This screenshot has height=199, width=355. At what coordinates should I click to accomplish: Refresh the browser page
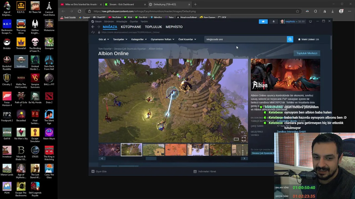click(79, 11)
